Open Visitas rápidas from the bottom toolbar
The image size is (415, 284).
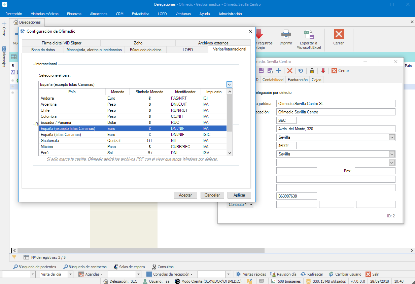pyautogui.click(x=251, y=274)
